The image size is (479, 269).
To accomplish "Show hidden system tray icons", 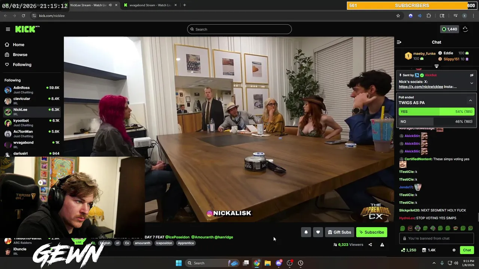I will 434,263.
